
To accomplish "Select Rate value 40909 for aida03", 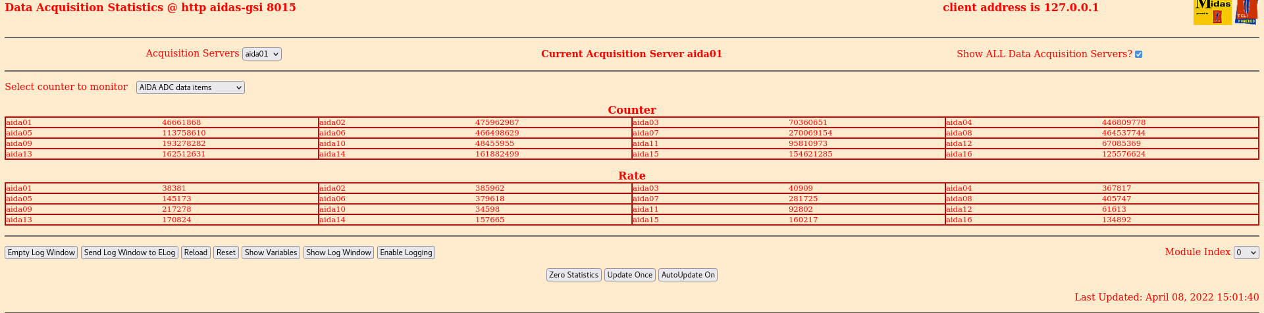I will pyautogui.click(x=801, y=188).
